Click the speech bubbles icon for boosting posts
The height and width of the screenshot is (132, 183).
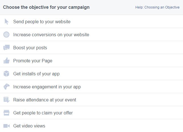pos(7,48)
